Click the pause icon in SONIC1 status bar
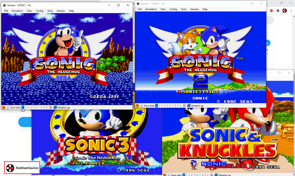The width and height of the screenshot is (295, 176). pos(7,107)
